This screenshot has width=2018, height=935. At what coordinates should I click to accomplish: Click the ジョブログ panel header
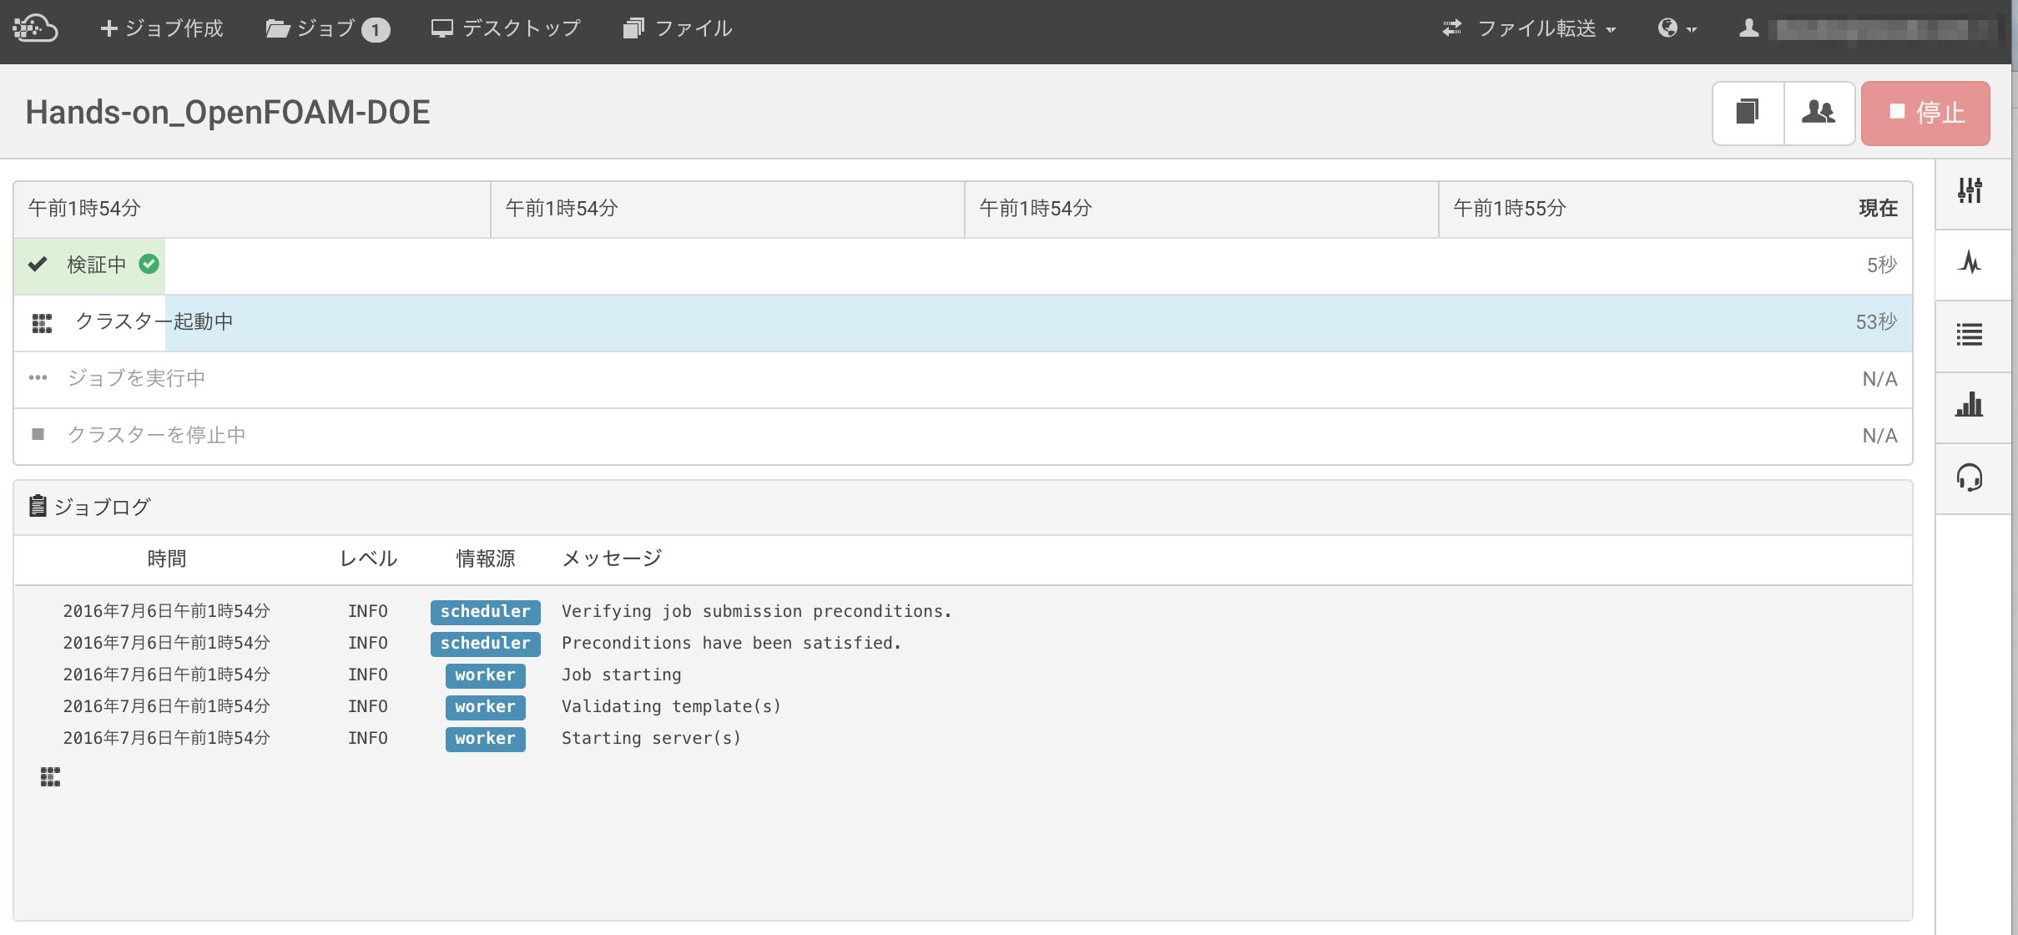tap(963, 507)
